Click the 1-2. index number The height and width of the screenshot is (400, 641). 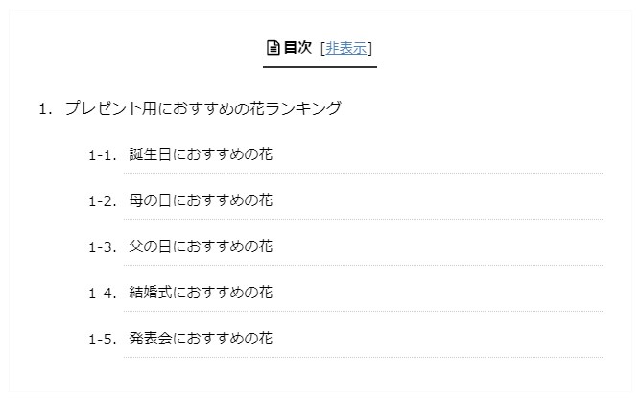coord(103,201)
